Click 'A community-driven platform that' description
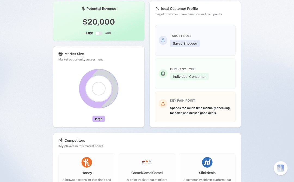Viewport: 294px width, 182px height. [207, 180]
